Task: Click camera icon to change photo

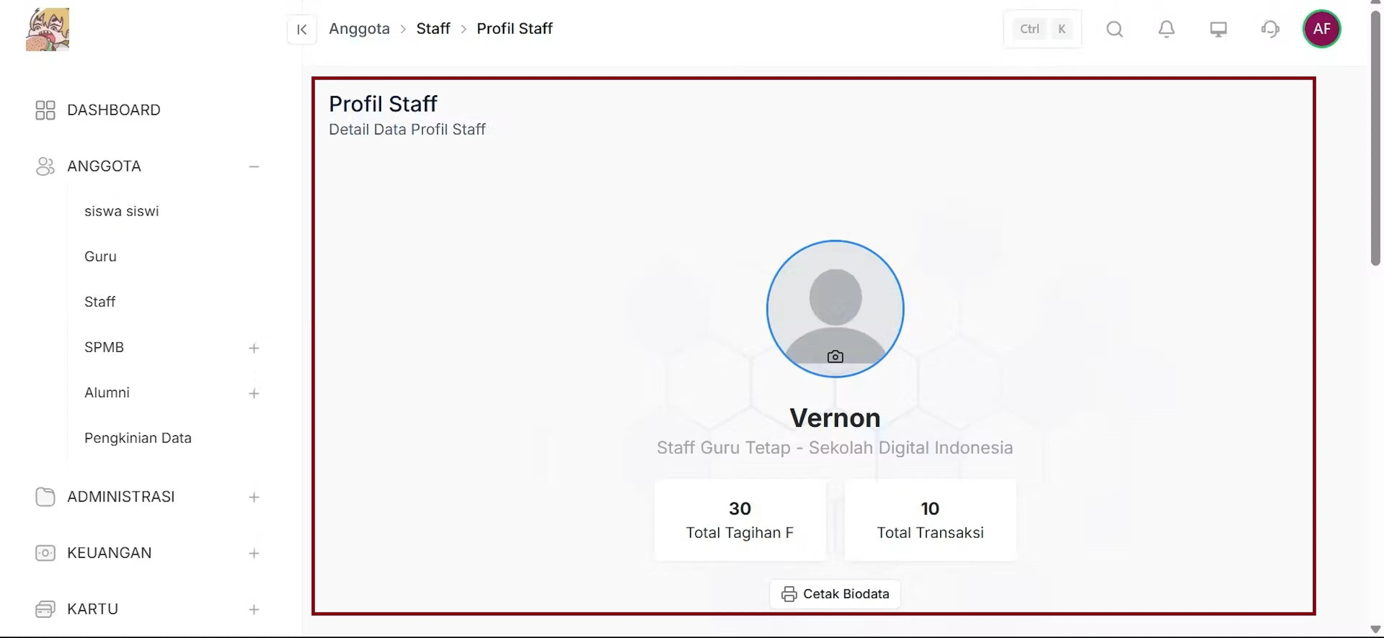Action: (835, 357)
